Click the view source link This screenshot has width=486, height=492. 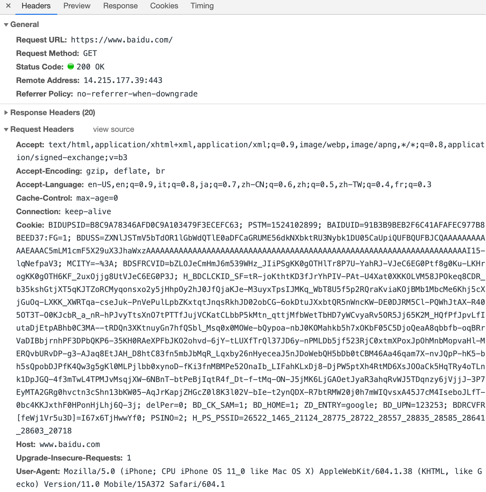click(113, 129)
